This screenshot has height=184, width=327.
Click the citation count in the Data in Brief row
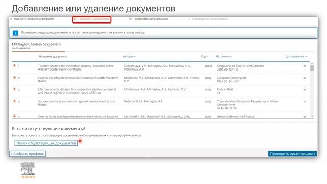(305, 89)
